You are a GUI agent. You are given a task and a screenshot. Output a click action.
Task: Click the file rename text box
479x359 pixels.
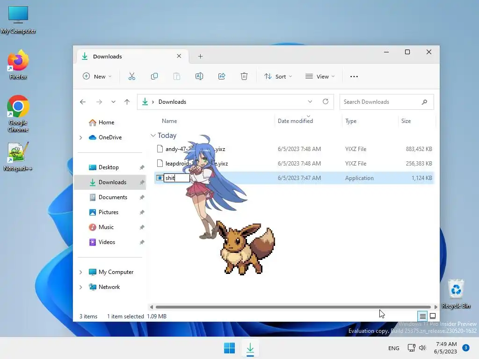point(177,178)
